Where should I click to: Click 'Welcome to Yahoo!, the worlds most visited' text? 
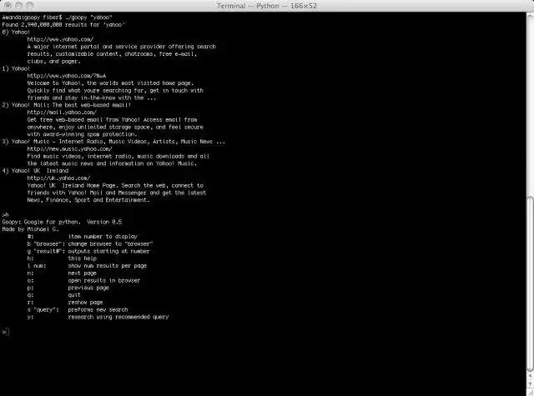pos(111,83)
